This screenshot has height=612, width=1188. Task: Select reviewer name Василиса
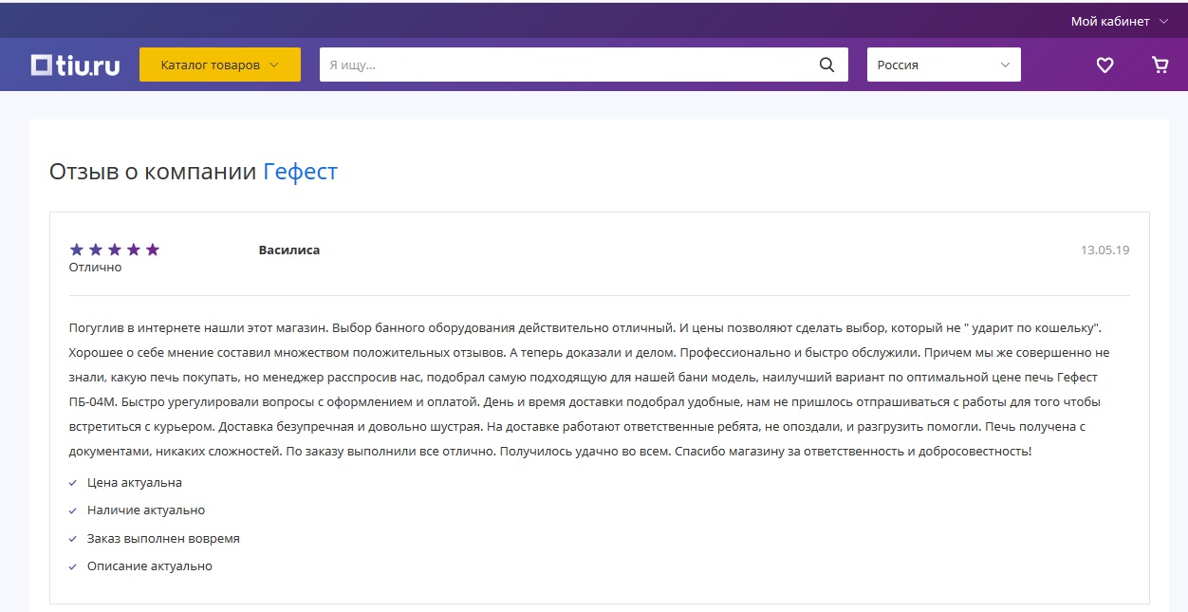click(289, 250)
